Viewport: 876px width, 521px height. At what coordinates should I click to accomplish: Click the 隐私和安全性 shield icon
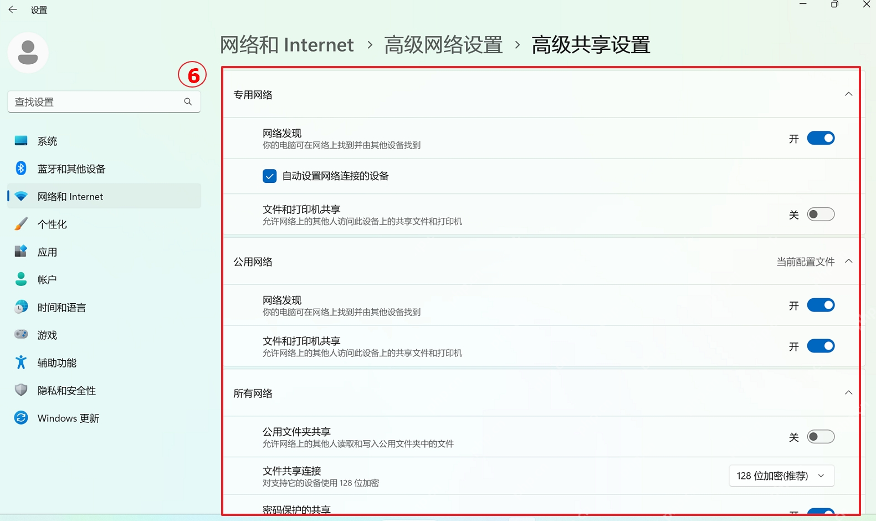tap(21, 390)
